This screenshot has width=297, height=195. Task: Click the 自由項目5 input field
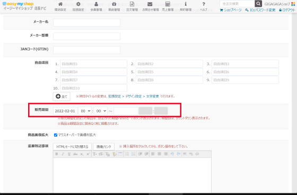tap(169, 72)
